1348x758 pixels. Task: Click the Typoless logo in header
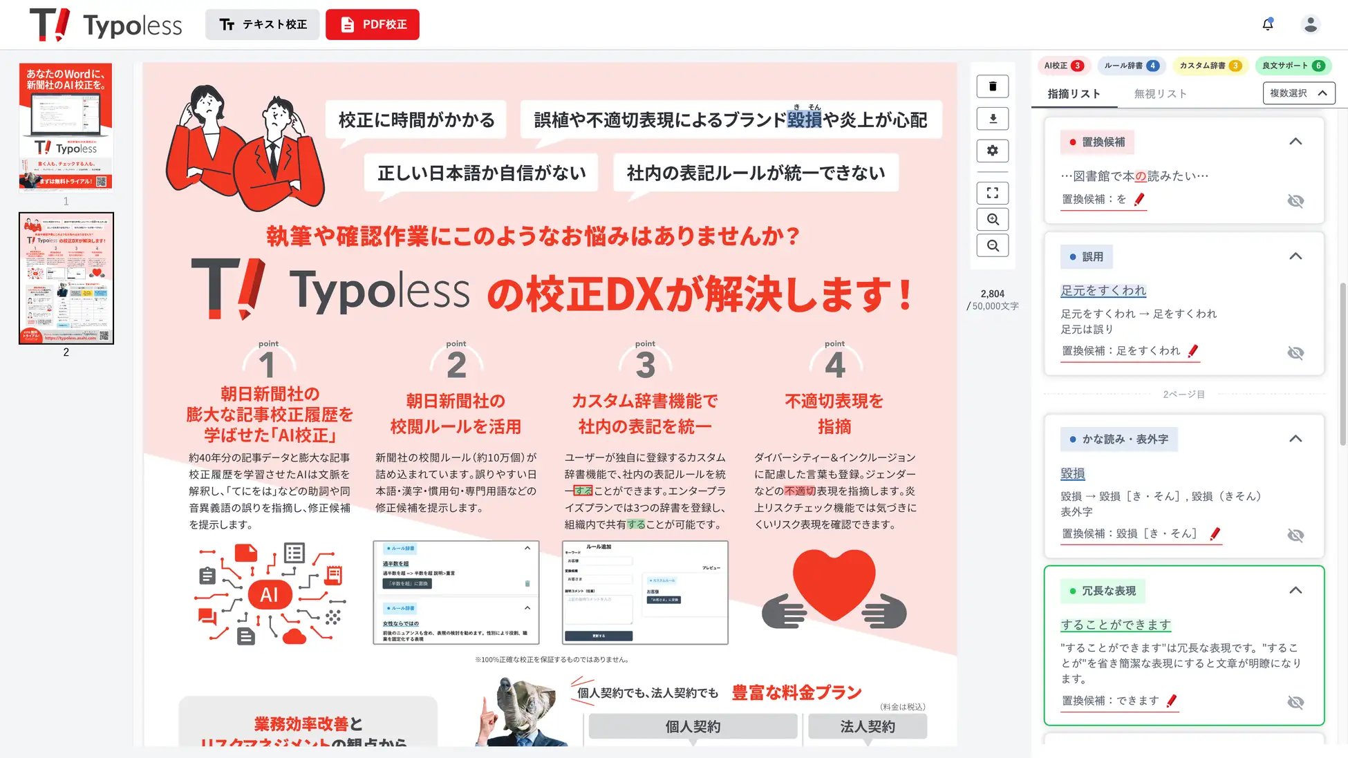coord(106,24)
